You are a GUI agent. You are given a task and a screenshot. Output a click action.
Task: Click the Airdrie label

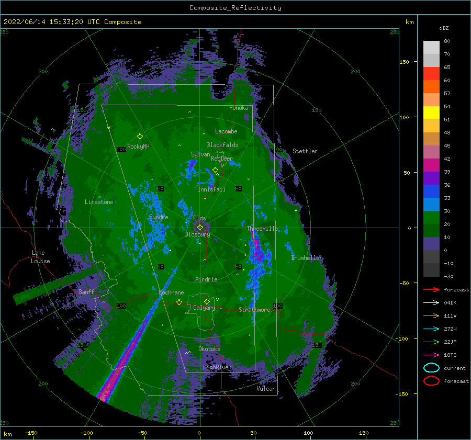pyautogui.click(x=206, y=279)
